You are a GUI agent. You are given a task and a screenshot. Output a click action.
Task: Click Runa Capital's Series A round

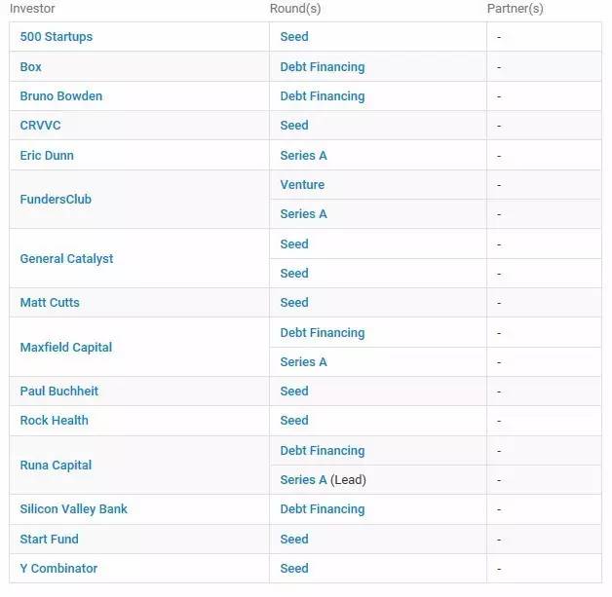pyautogui.click(x=303, y=480)
